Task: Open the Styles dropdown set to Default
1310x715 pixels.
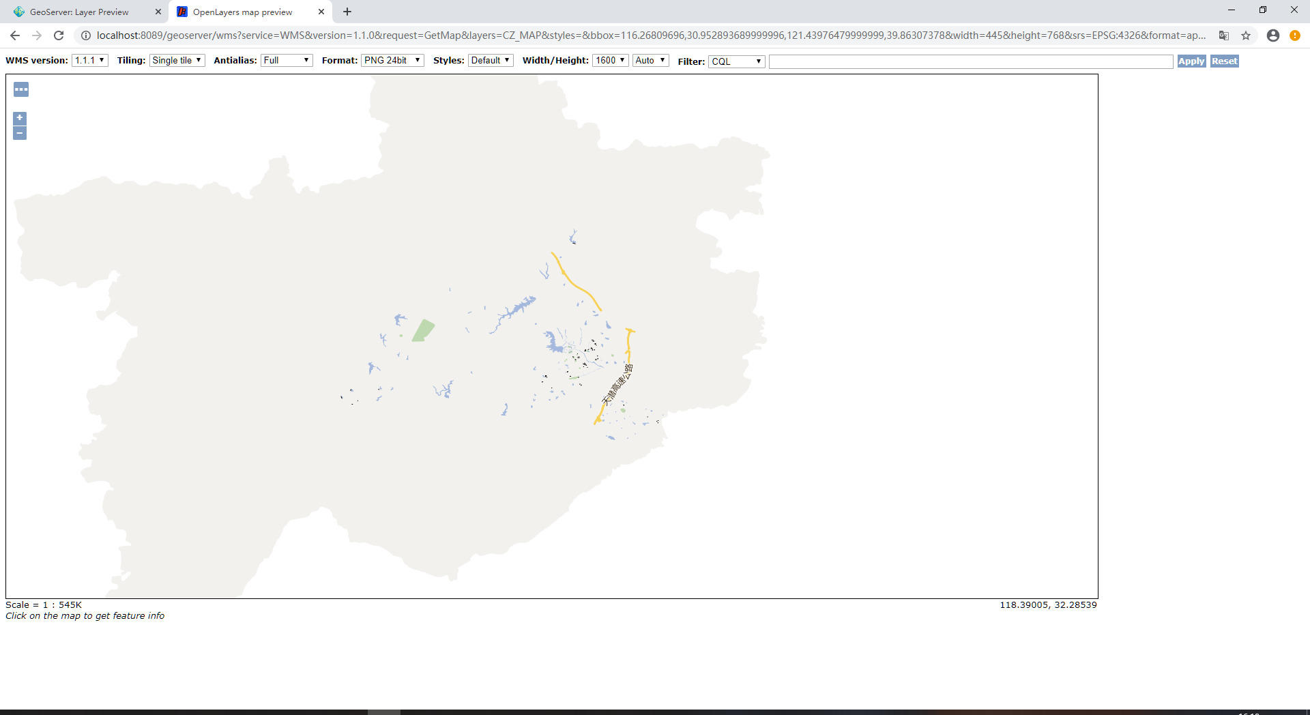Action: [490, 60]
